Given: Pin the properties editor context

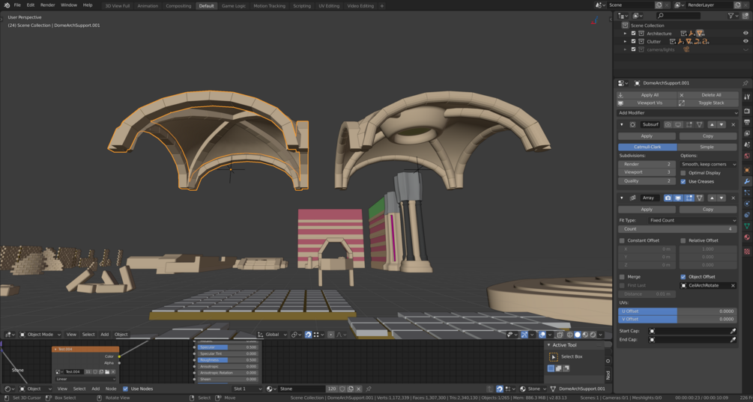Looking at the screenshot, I should tap(746, 83).
